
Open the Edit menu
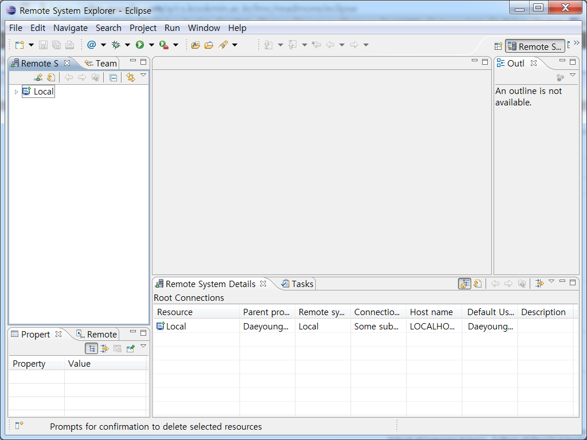coord(38,28)
